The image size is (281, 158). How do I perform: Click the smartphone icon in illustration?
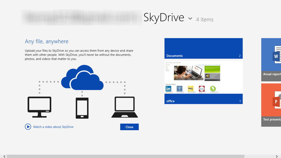click(x=82, y=108)
